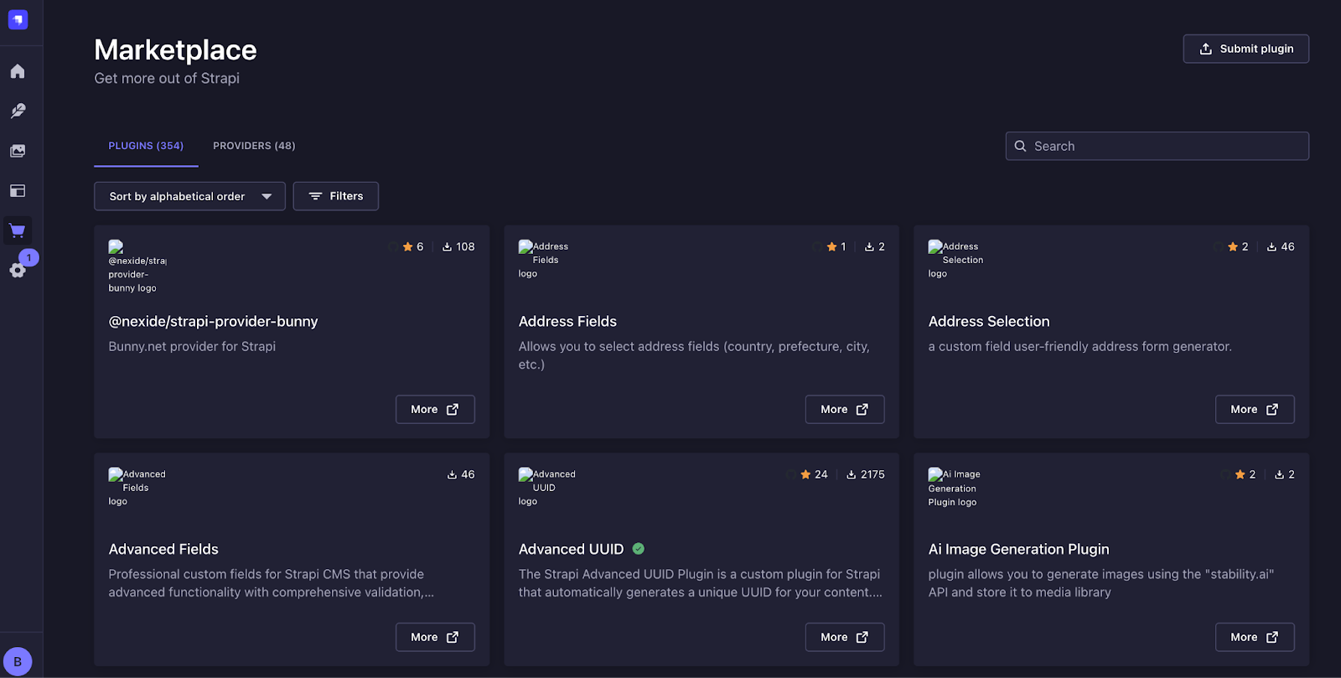Click the Submit plugin button
Screen dimensions: 1341x678
click(1245, 49)
